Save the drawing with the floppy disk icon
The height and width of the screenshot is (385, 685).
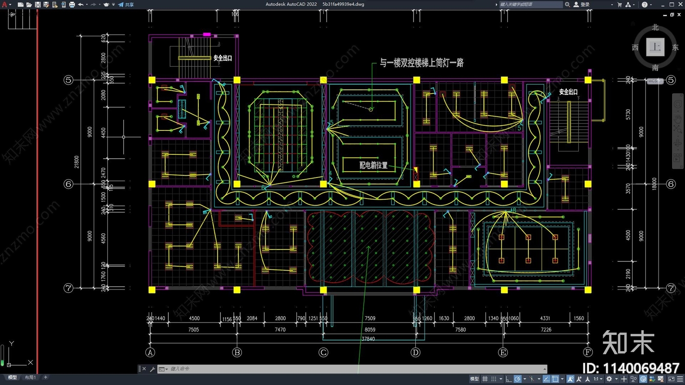(x=38, y=4)
